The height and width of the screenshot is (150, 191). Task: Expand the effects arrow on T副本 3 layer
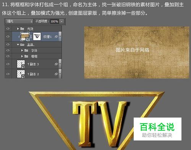[60, 64]
